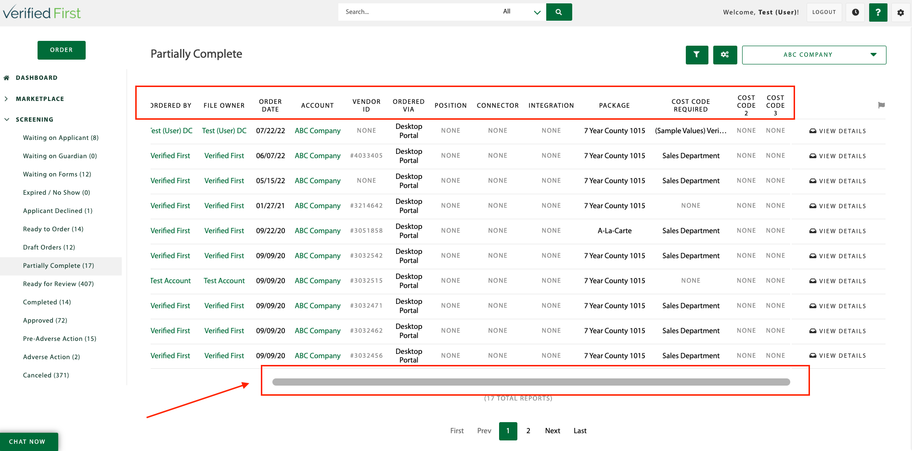Select Ready for Review (407)

click(58, 284)
